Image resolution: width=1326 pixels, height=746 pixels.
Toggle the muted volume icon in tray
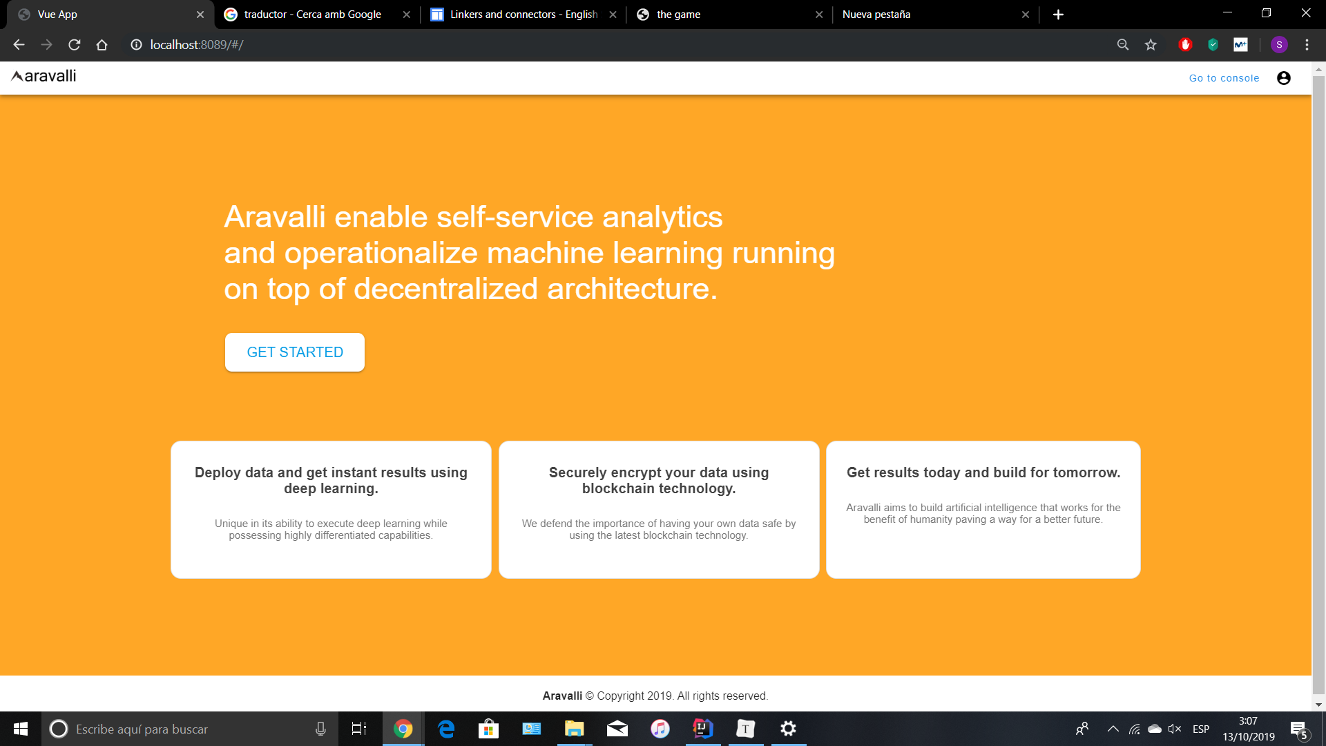coord(1174,729)
